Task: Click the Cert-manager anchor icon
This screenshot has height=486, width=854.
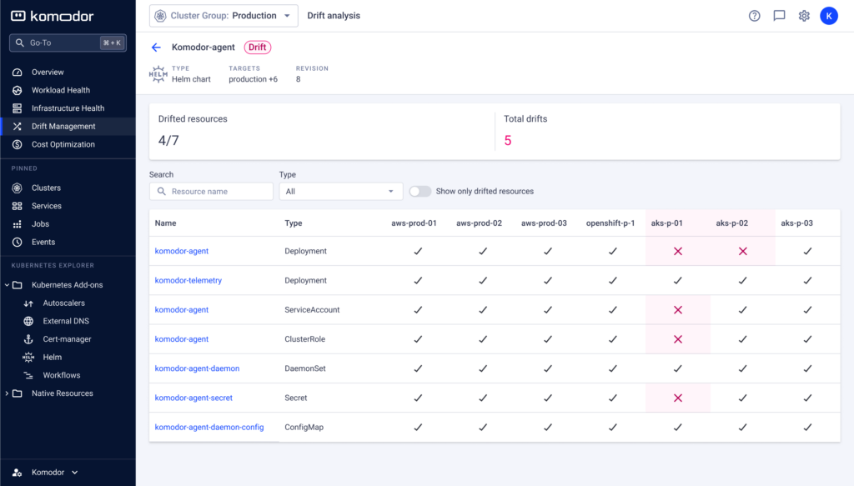Action: coord(28,339)
